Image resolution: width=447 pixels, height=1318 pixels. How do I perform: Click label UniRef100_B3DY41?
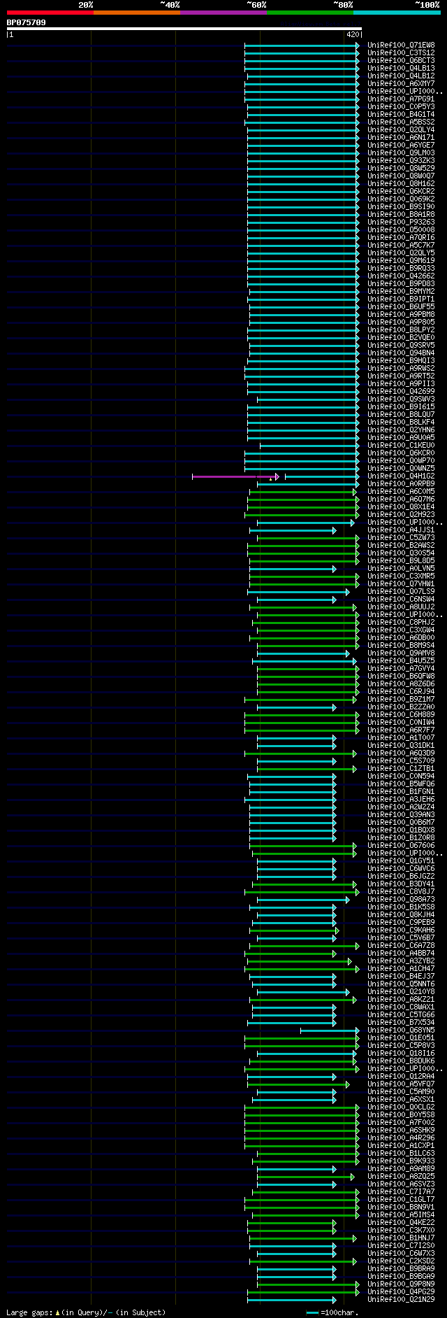coord(401,884)
